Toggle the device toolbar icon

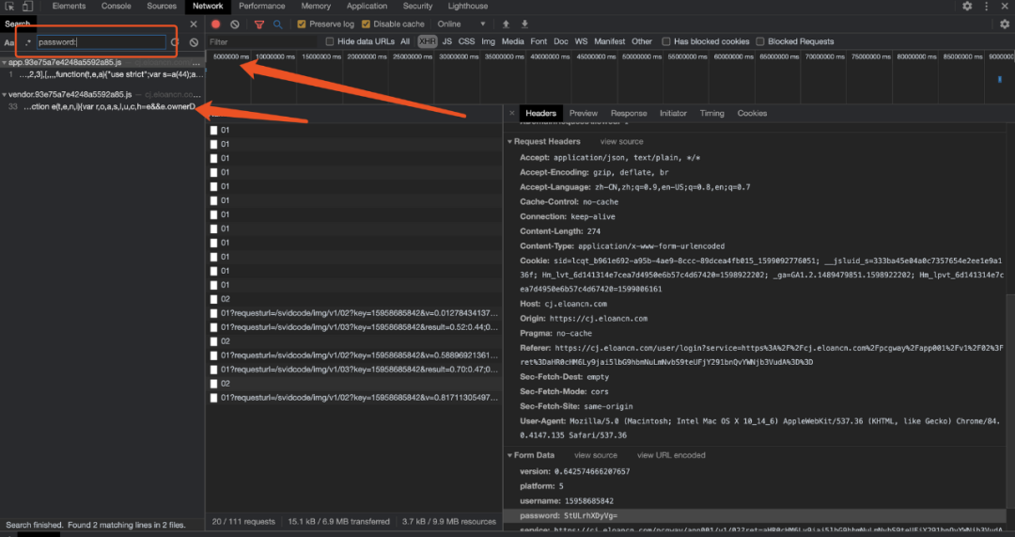27,6
